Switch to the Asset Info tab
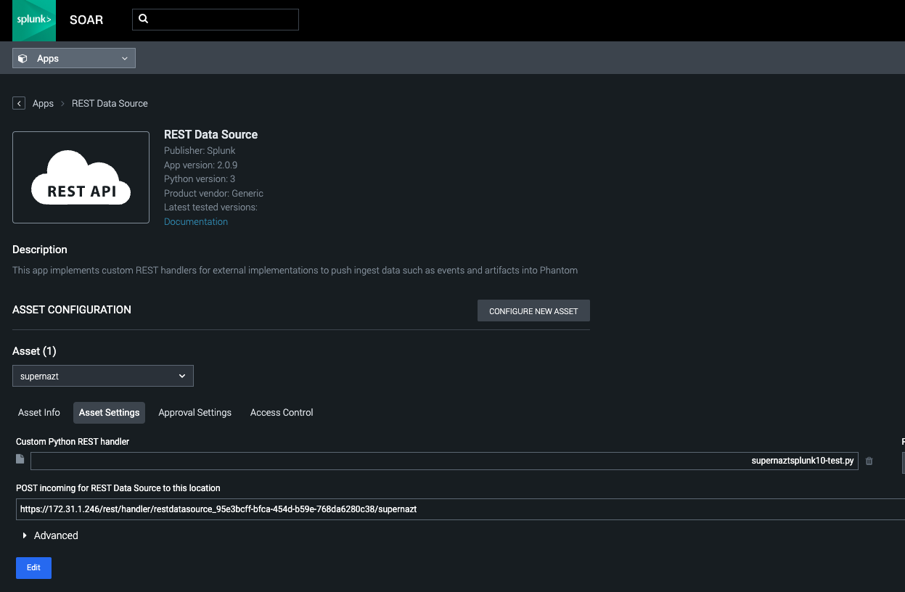 38,412
